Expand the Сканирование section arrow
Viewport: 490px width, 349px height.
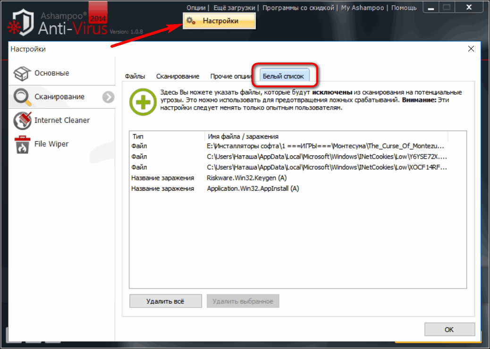click(108, 97)
